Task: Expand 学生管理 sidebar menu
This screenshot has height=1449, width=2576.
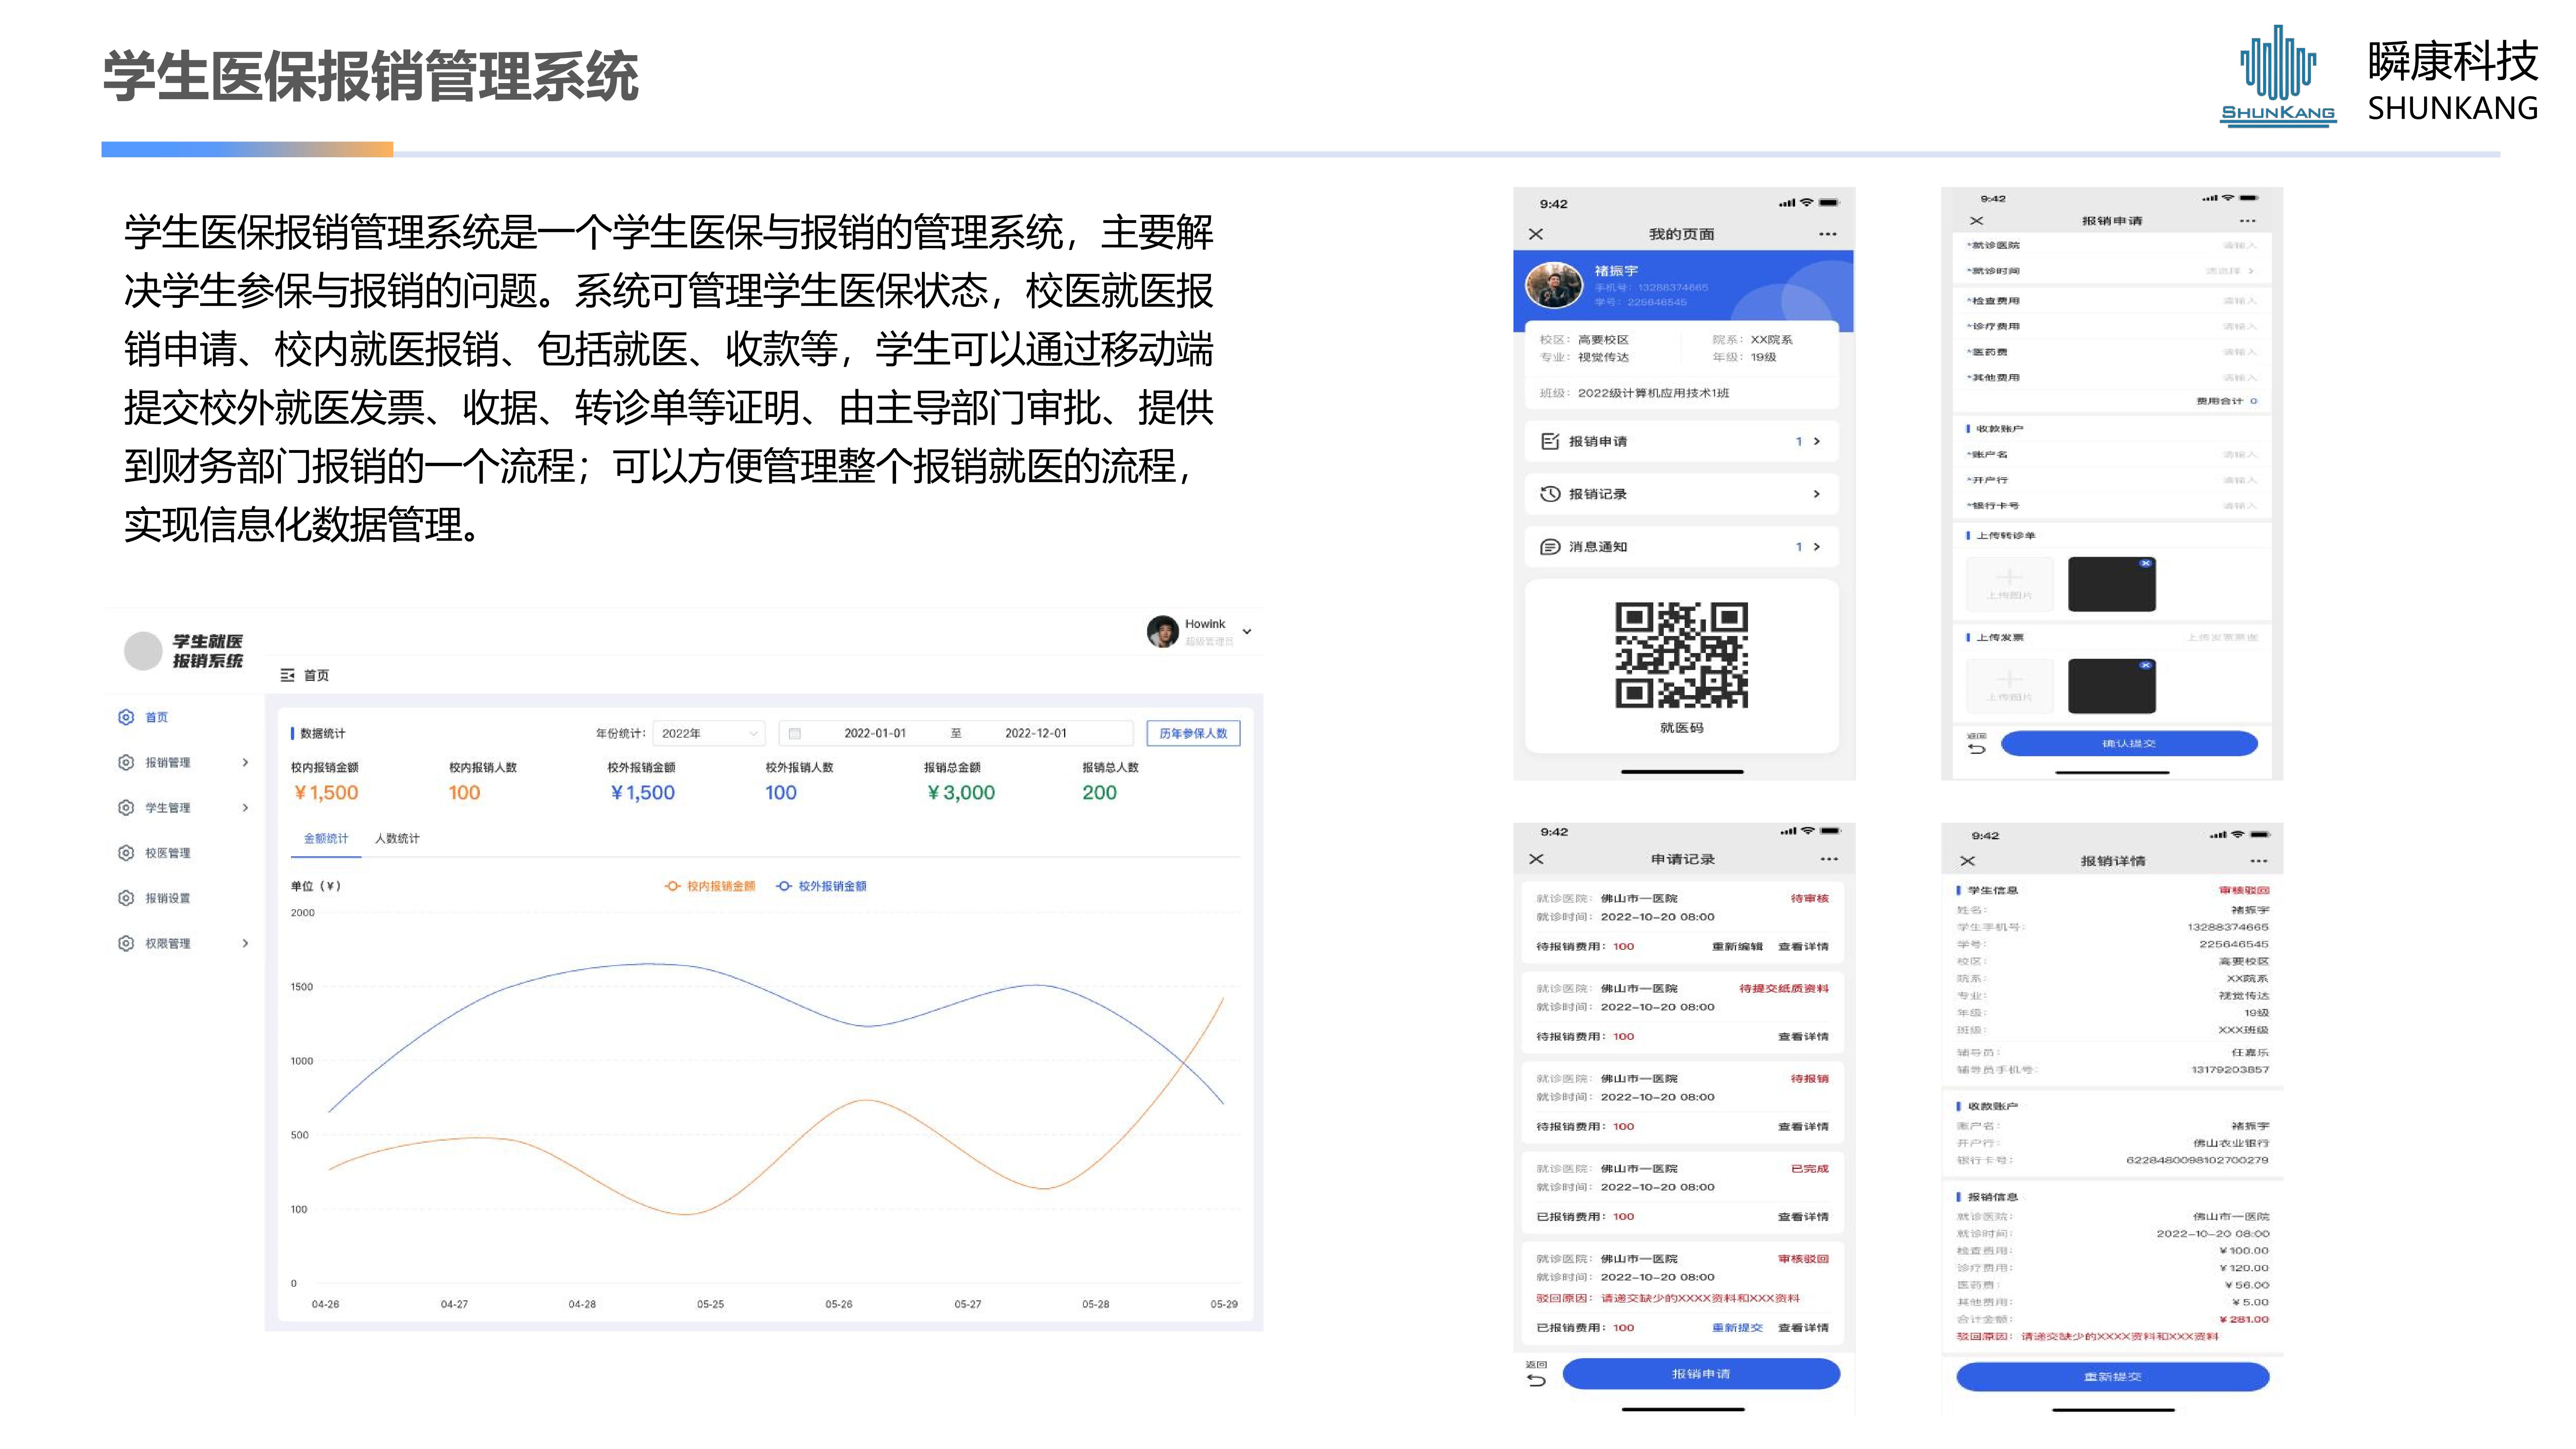Action: [184, 807]
